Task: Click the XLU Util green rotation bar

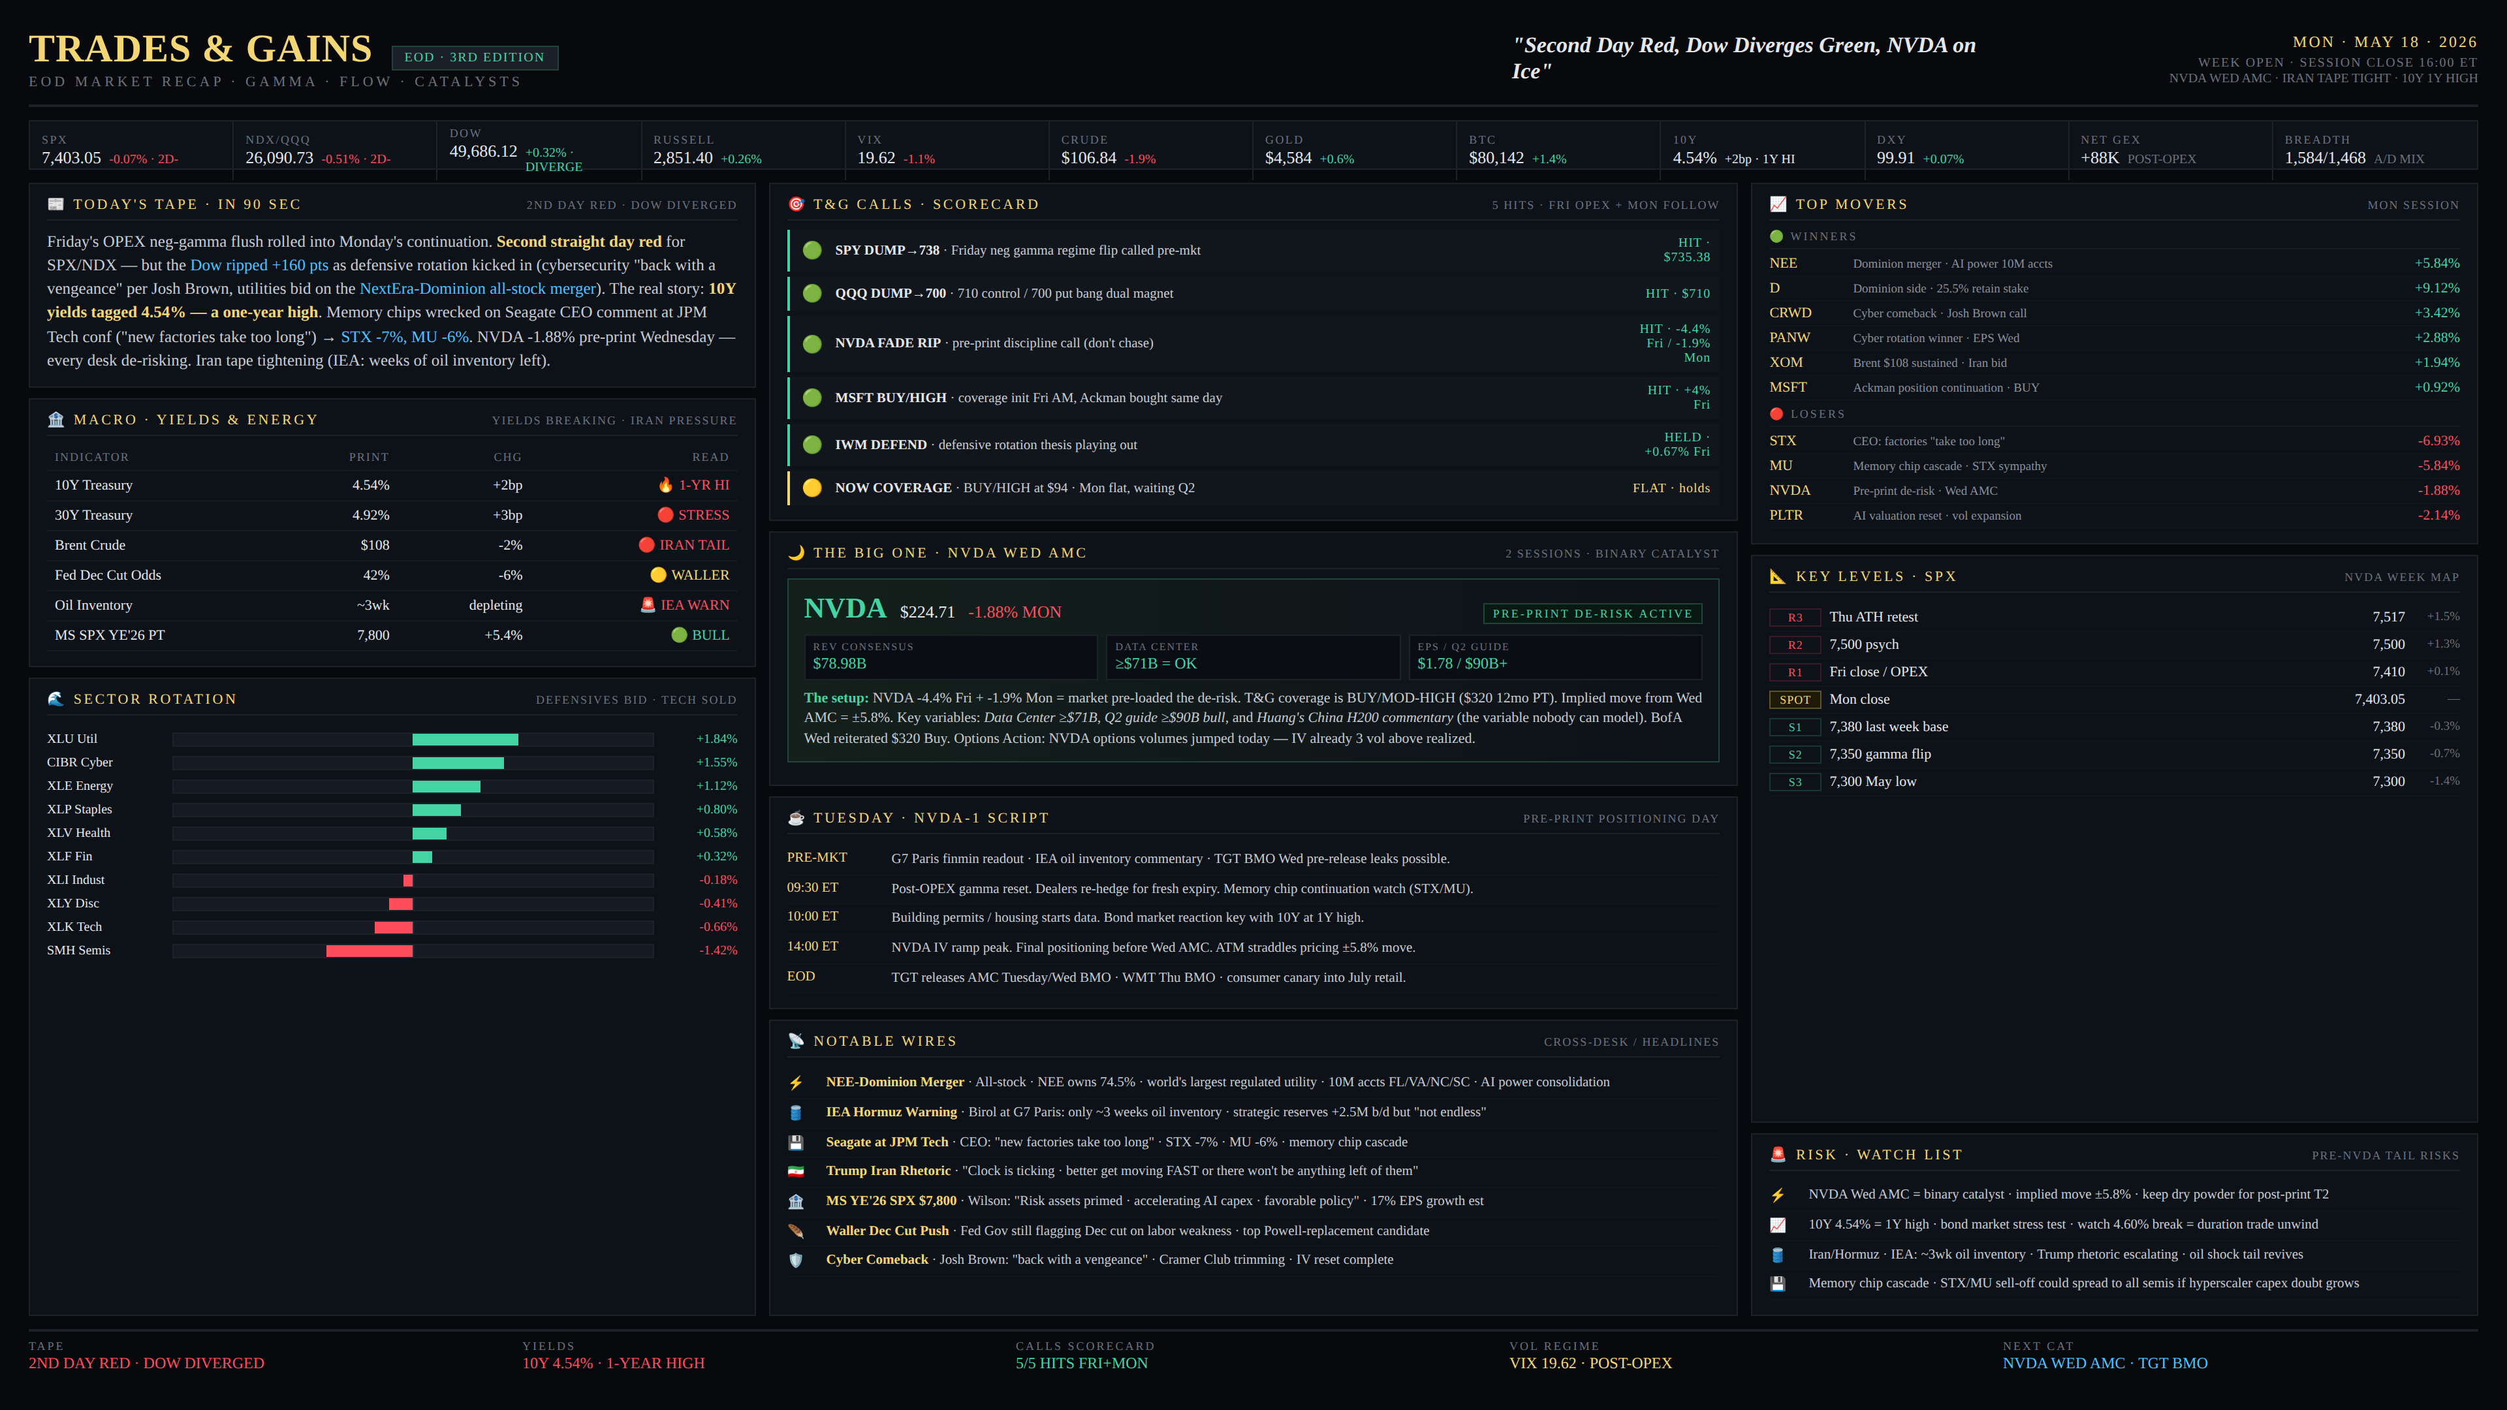Action: [465, 740]
